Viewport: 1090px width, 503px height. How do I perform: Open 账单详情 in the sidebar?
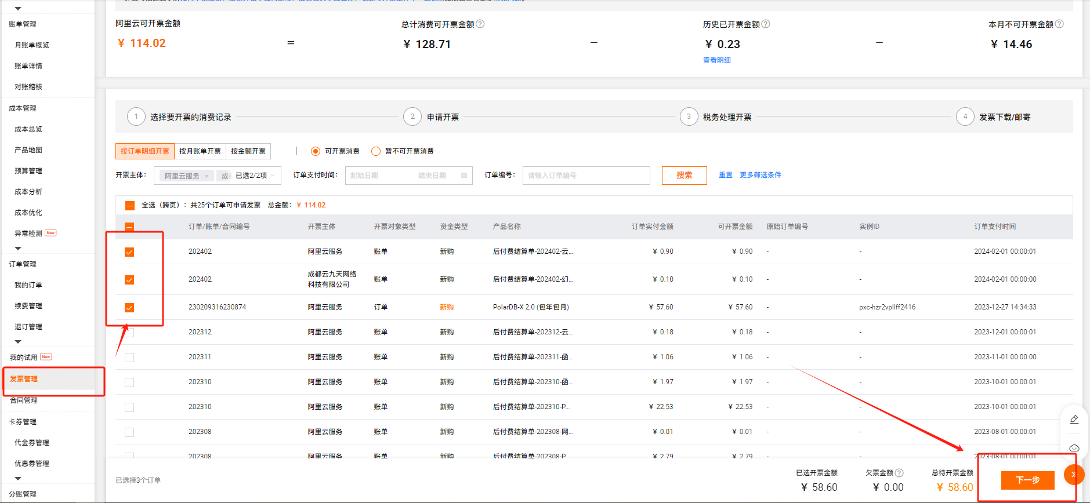[28, 66]
